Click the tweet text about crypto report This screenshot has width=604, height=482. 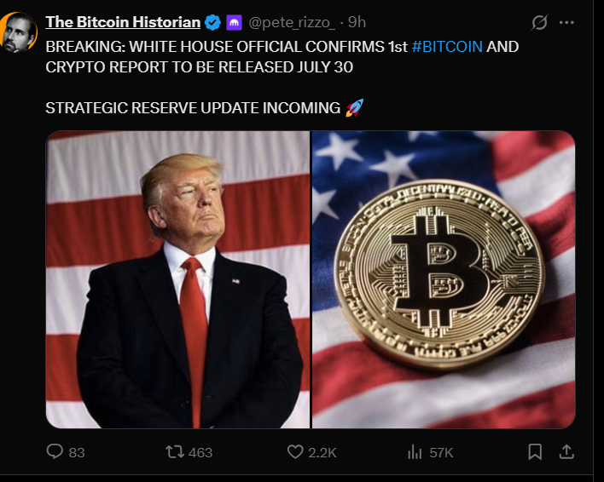click(282, 57)
